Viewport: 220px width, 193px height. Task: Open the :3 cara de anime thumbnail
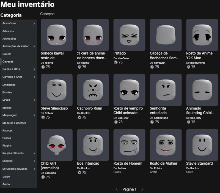[93, 35]
